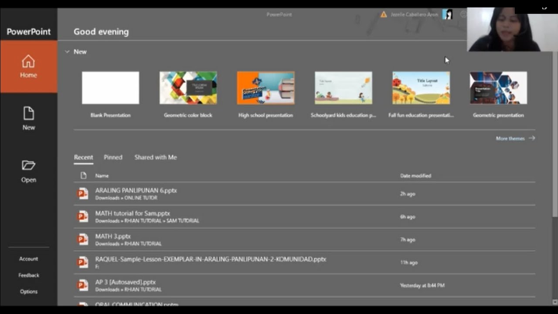The width and height of the screenshot is (558, 314).
Task: Open the More themes link
Action: click(x=510, y=138)
